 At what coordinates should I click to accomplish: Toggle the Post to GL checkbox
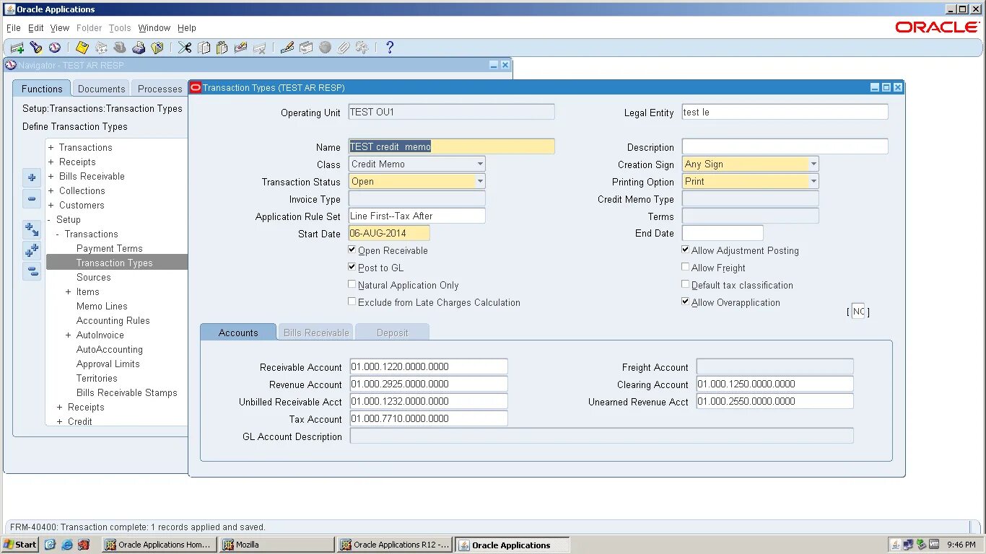(352, 267)
